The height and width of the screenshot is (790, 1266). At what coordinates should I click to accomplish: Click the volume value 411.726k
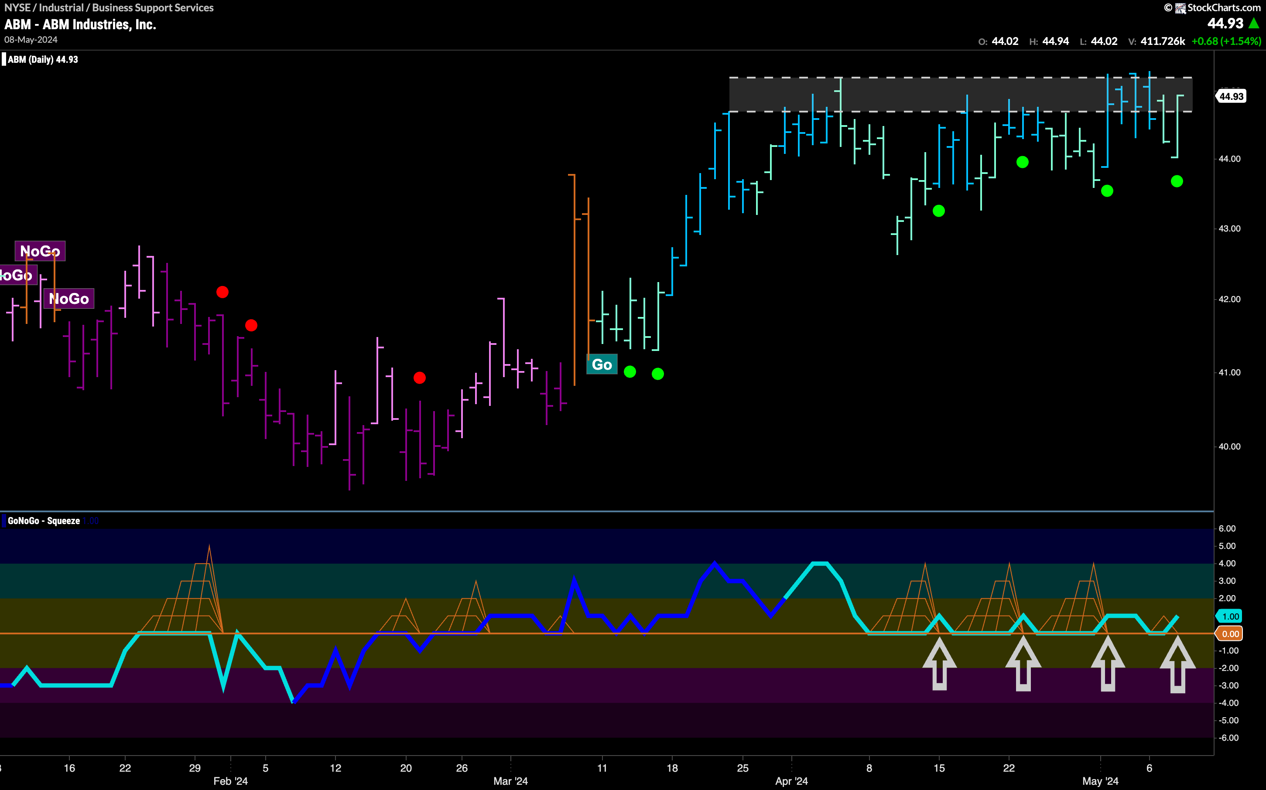pyautogui.click(x=1163, y=41)
